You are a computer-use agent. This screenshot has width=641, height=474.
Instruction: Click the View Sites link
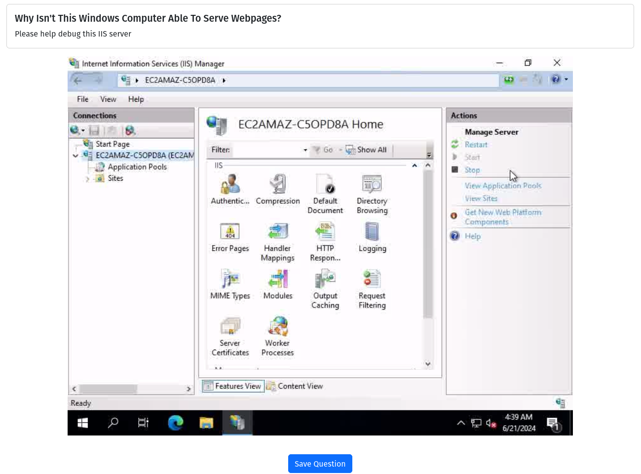(481, 198)
